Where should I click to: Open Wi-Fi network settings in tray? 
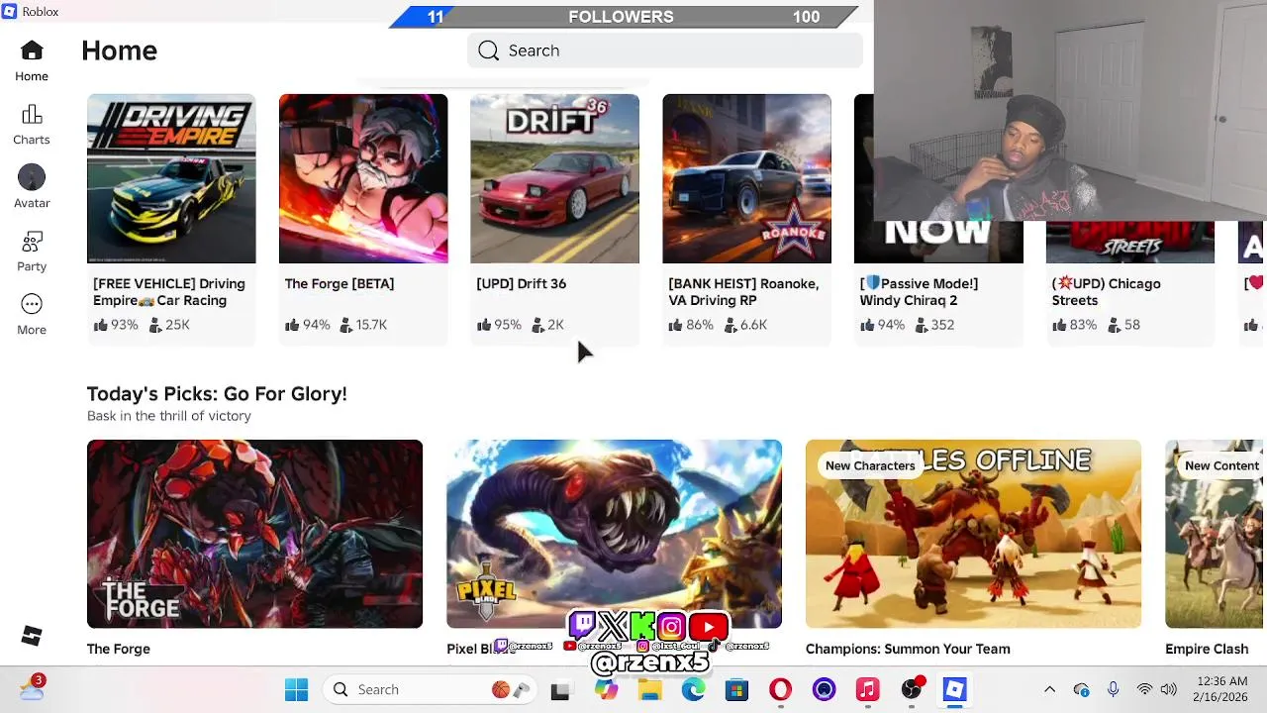coord(1144,689)
